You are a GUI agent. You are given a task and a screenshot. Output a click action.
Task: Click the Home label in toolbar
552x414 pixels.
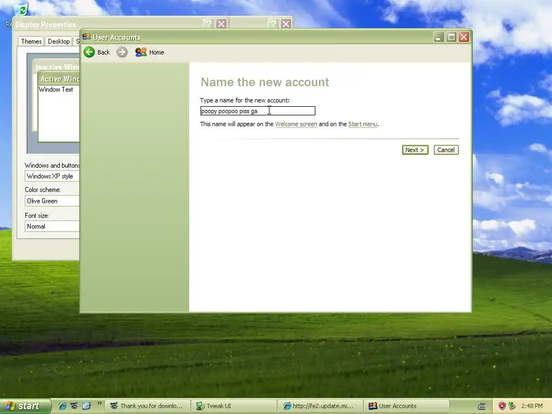(157, 52)
